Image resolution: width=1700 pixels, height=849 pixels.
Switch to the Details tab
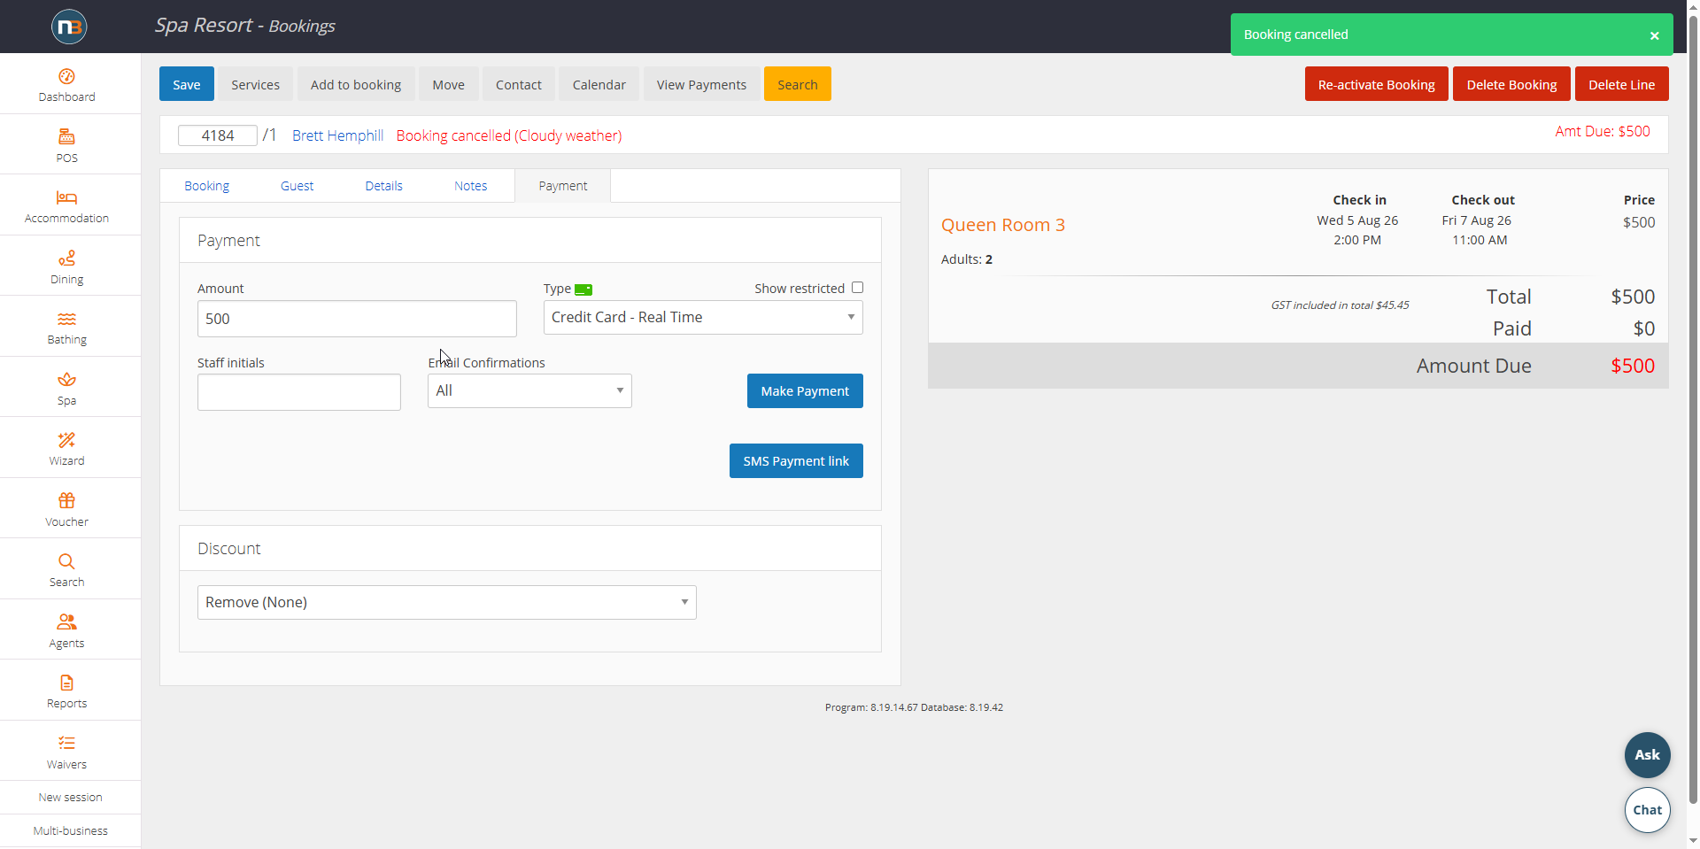coord(383,186)
